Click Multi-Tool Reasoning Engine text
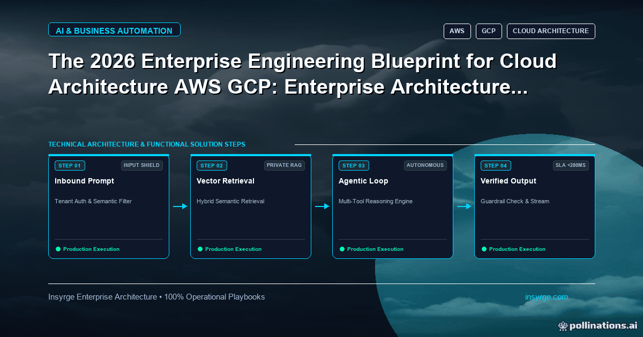Viewport: 643px width, 337px height. (376, 202)
